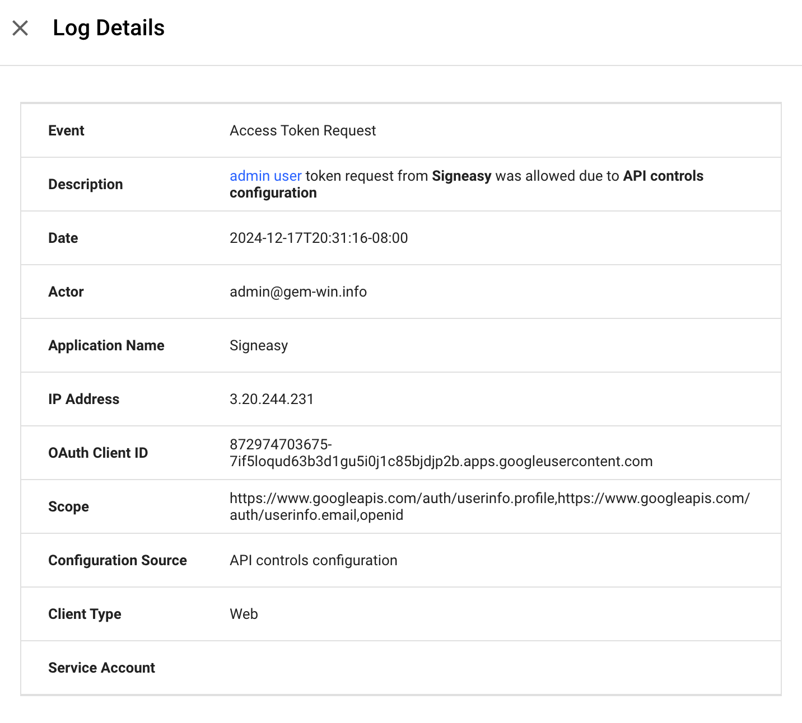Select the Signeasy application name value
Screen dimensions: 802x723
click(x=259, y=346)
